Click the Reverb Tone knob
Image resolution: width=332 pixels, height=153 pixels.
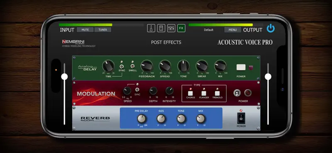click(x=181, y=119)
